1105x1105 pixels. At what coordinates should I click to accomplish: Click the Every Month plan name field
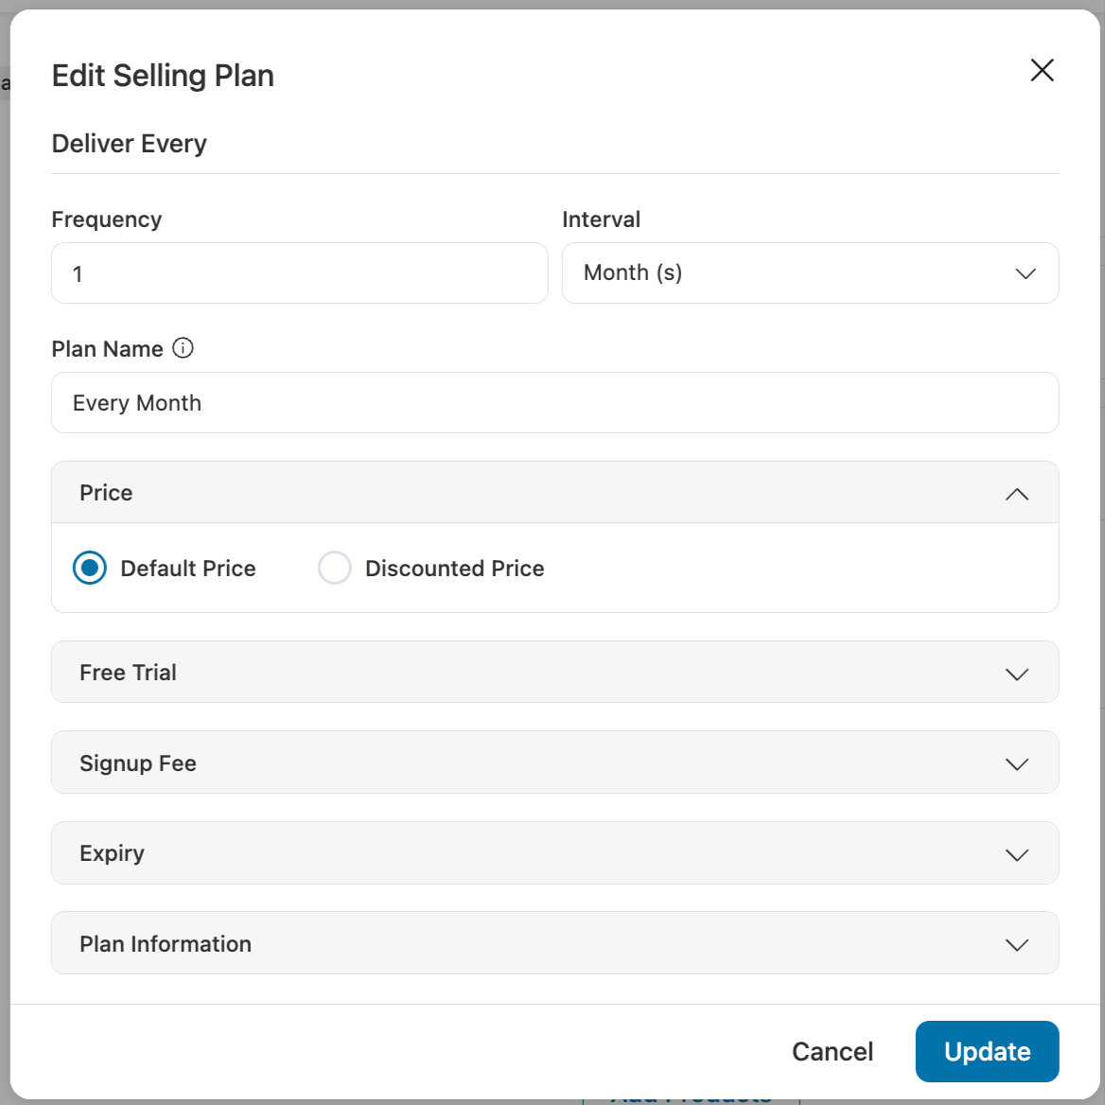(554, 402)
